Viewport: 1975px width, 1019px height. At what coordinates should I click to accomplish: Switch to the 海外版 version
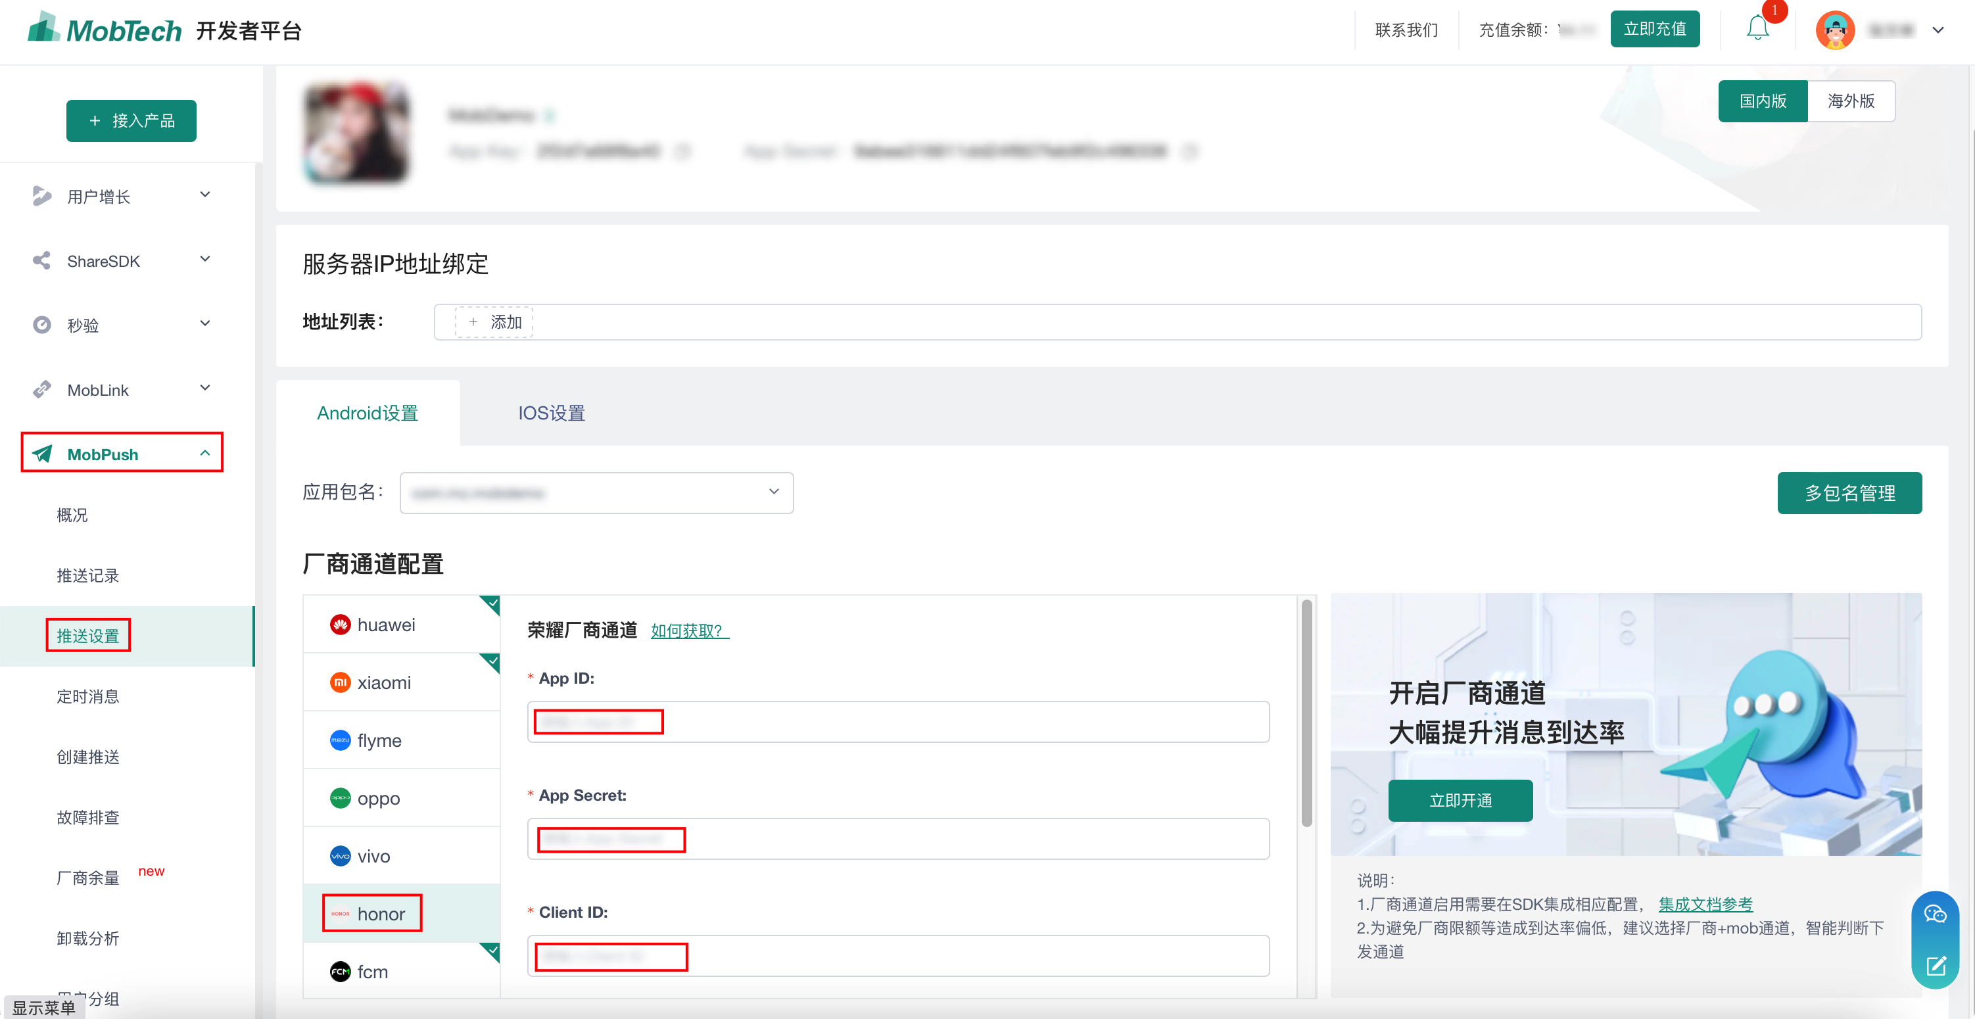point(1851,101)
